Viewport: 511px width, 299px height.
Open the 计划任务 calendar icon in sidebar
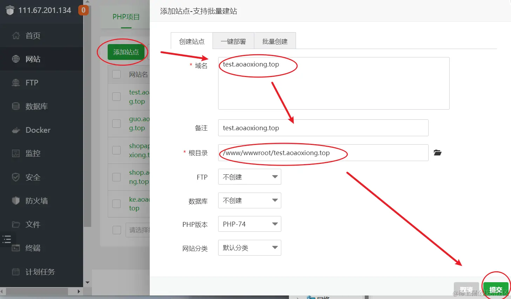(x=16, y=272)
